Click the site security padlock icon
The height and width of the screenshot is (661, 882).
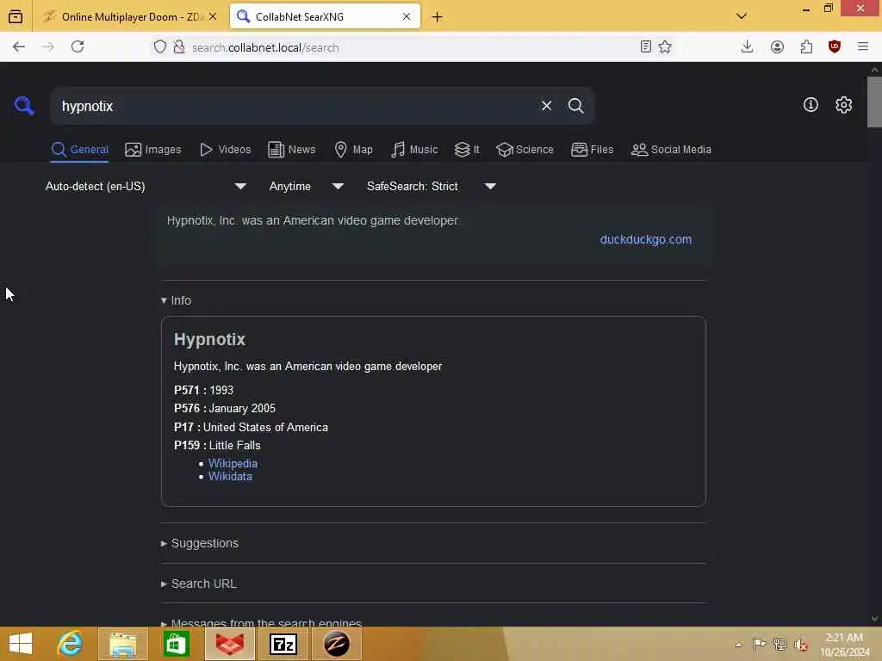179,47
